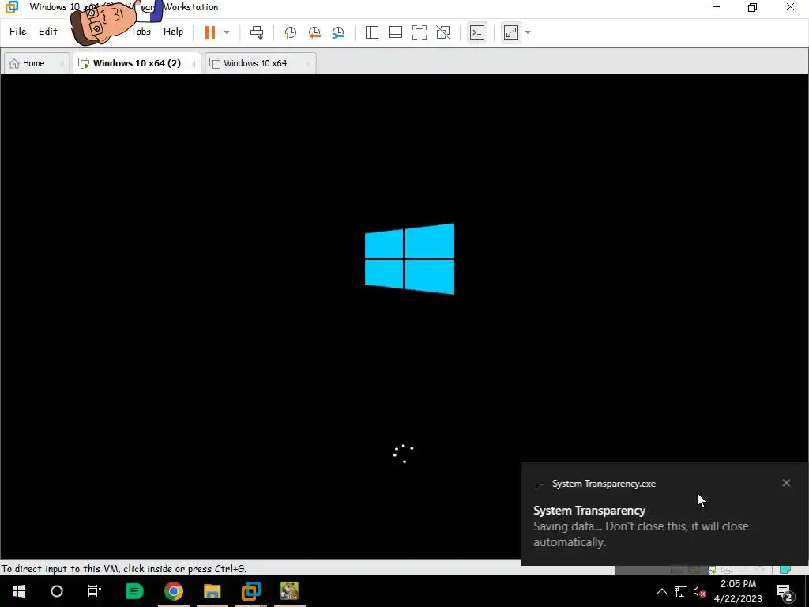This screenshot has height=607, width=809.
Task: Open the Edit menu
Action: pos(48,32)
